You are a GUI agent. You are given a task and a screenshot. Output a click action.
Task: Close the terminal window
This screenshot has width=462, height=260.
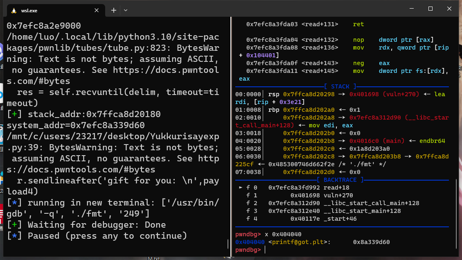(x=449, y=9)
